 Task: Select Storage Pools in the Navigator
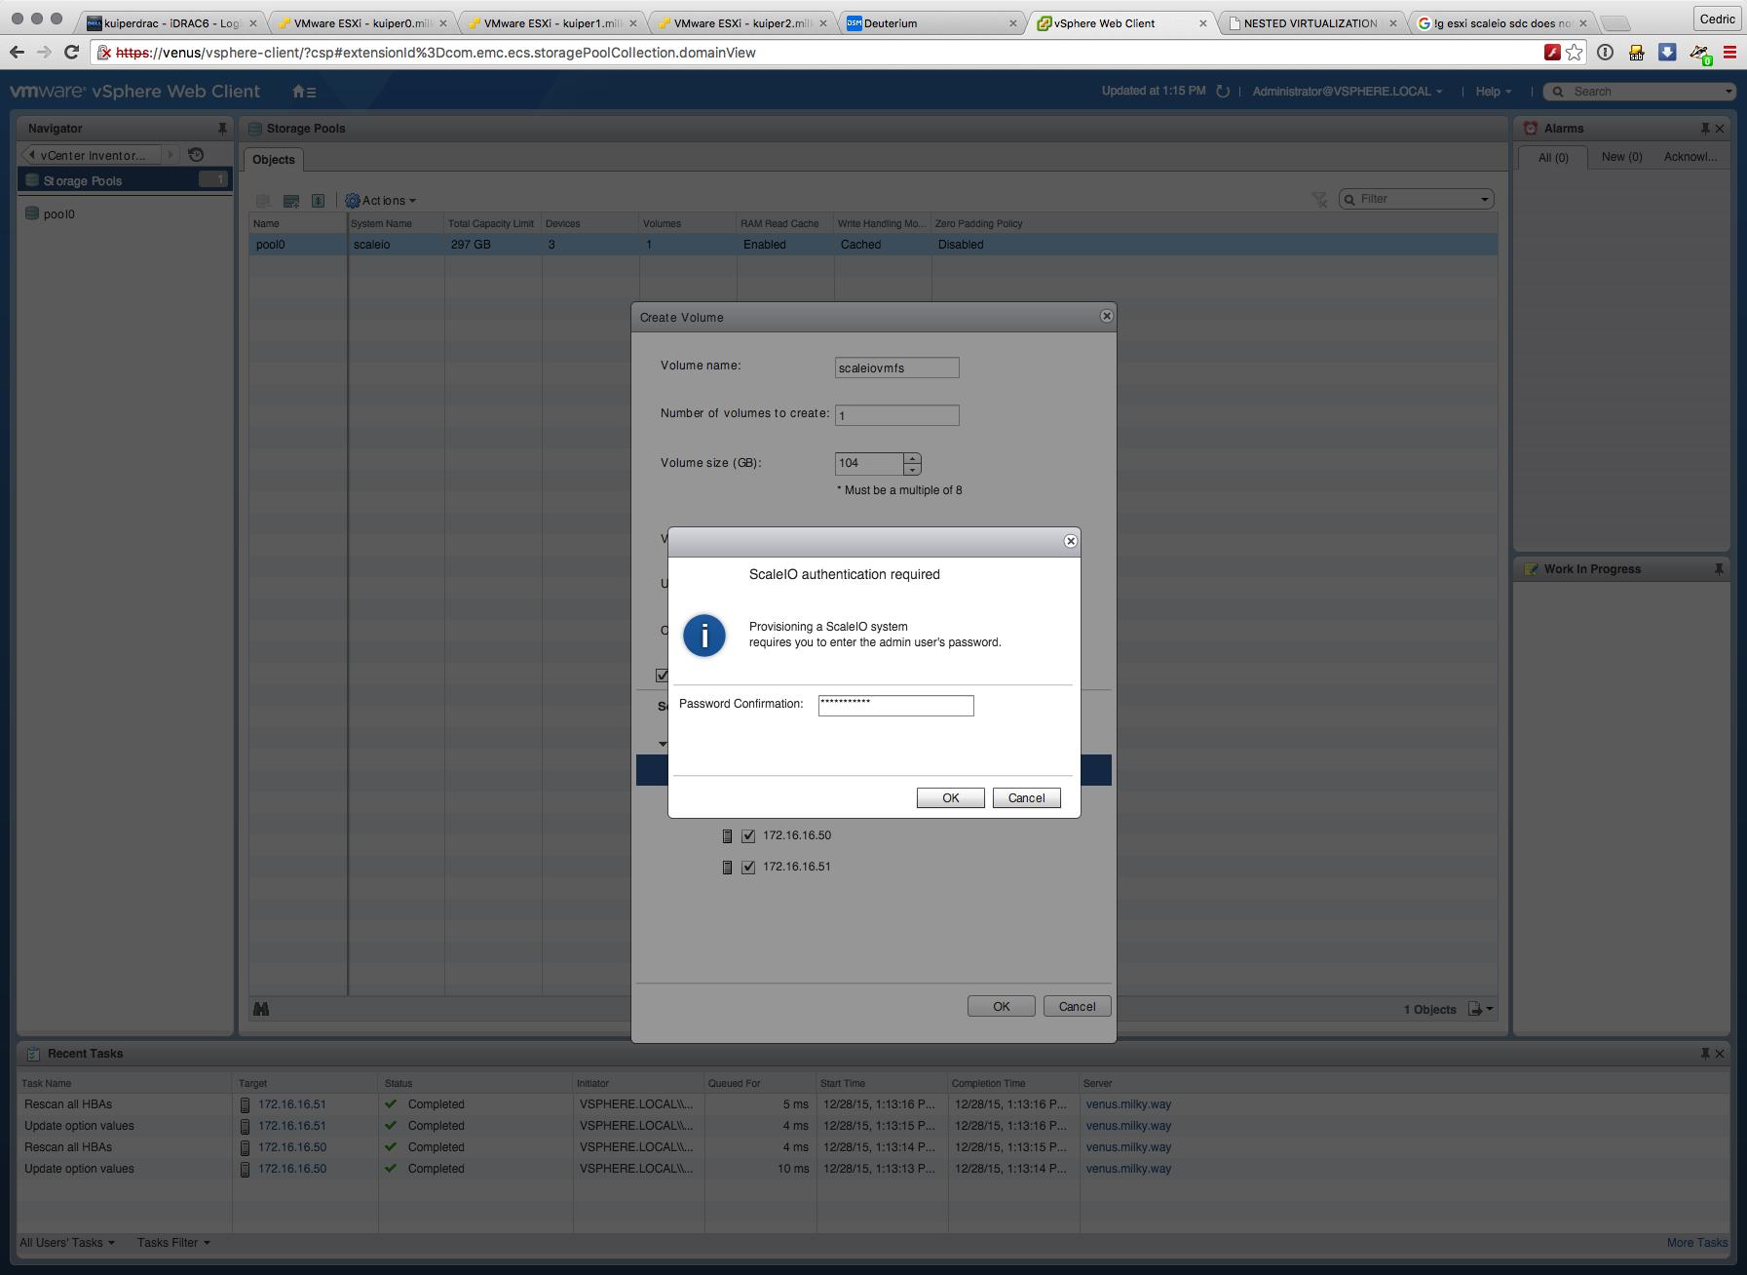click(125, 180)
